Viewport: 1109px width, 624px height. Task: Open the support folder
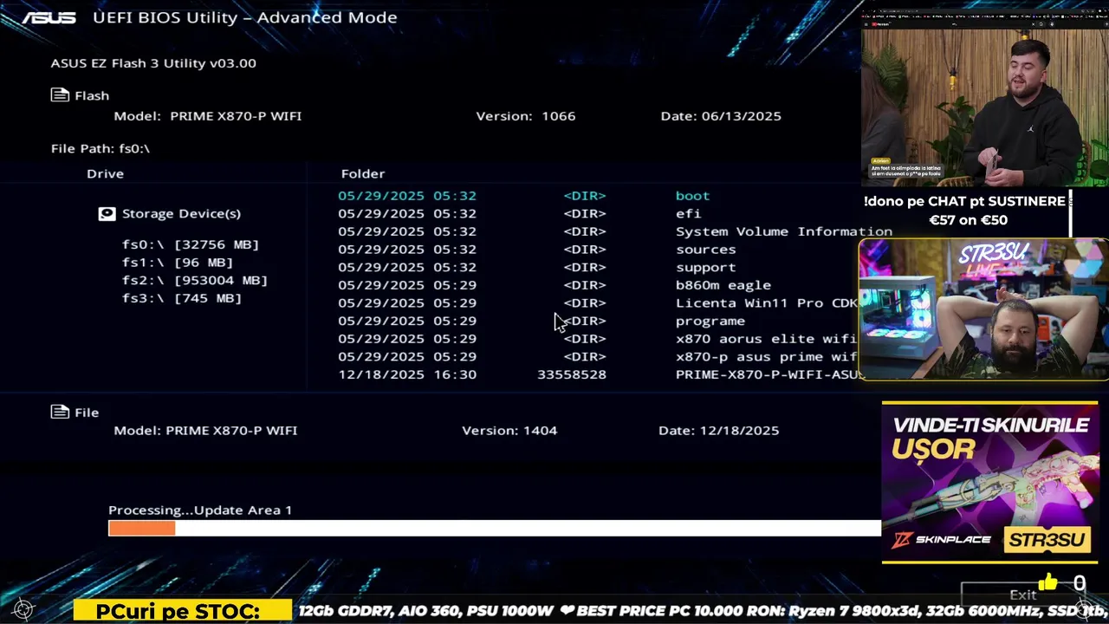(706, 267)
